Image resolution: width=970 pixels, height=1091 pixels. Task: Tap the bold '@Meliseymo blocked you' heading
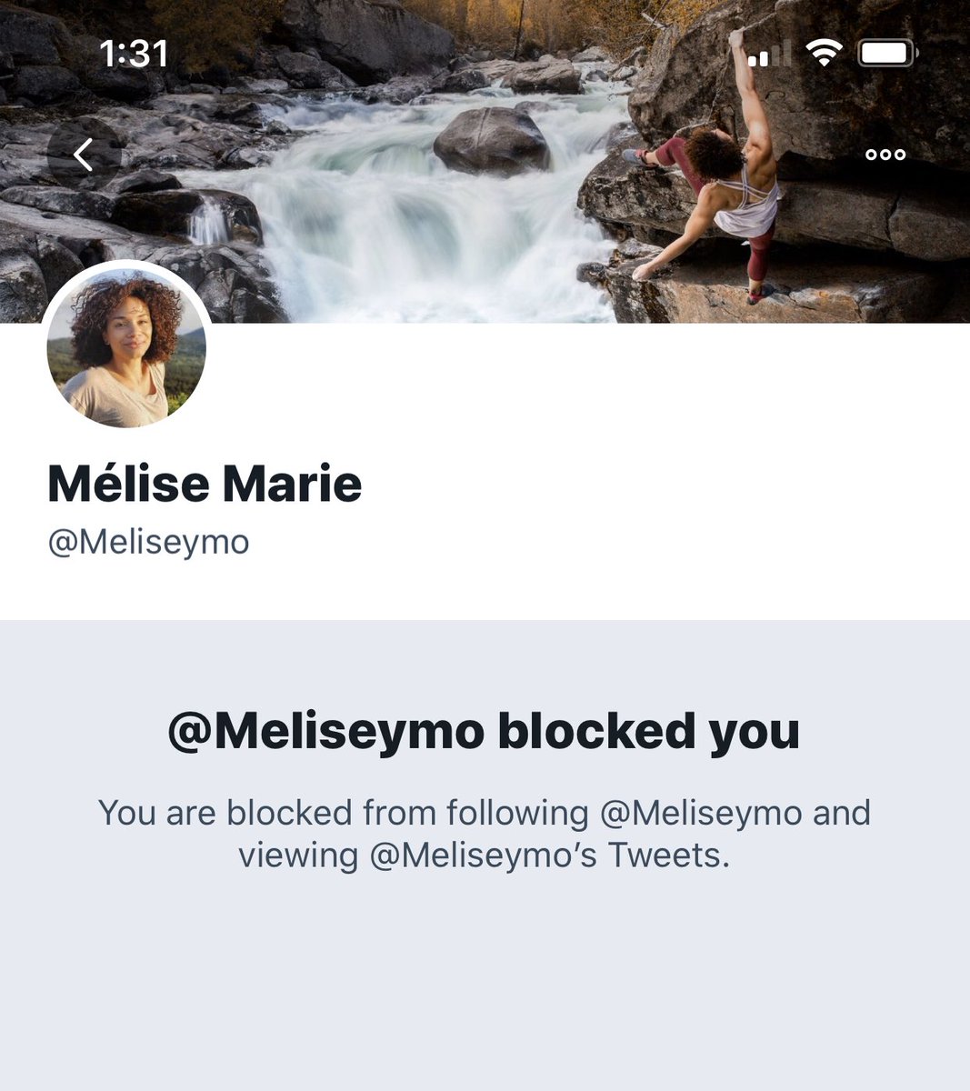[485, 732]
